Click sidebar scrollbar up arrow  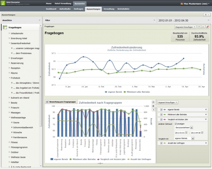[41, 25]
